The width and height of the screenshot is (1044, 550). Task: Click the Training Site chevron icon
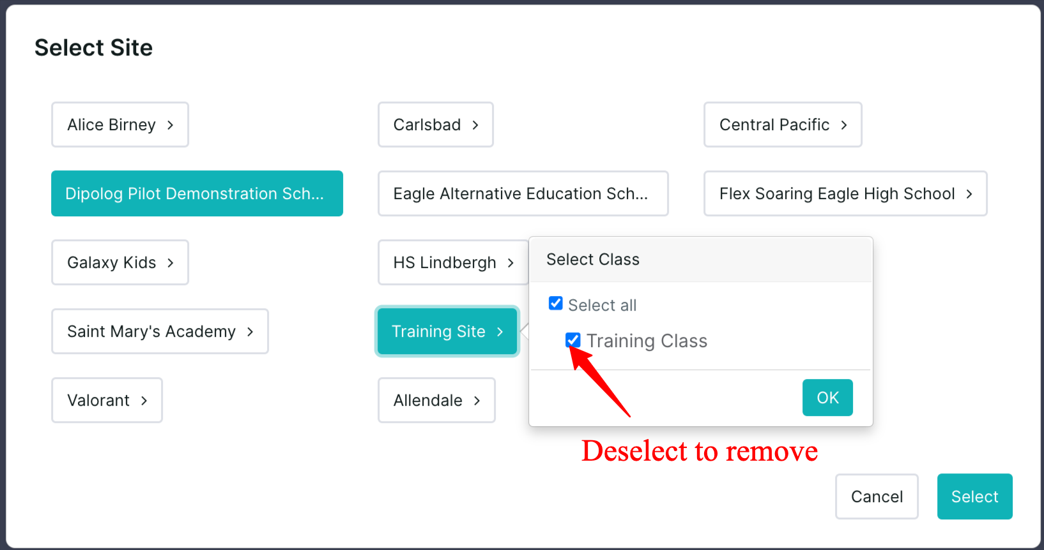pos(500,332)
